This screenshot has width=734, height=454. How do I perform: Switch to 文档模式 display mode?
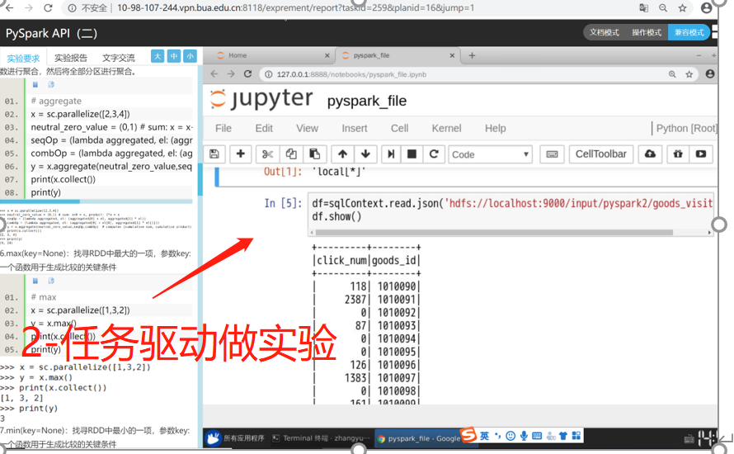point(605,33)
